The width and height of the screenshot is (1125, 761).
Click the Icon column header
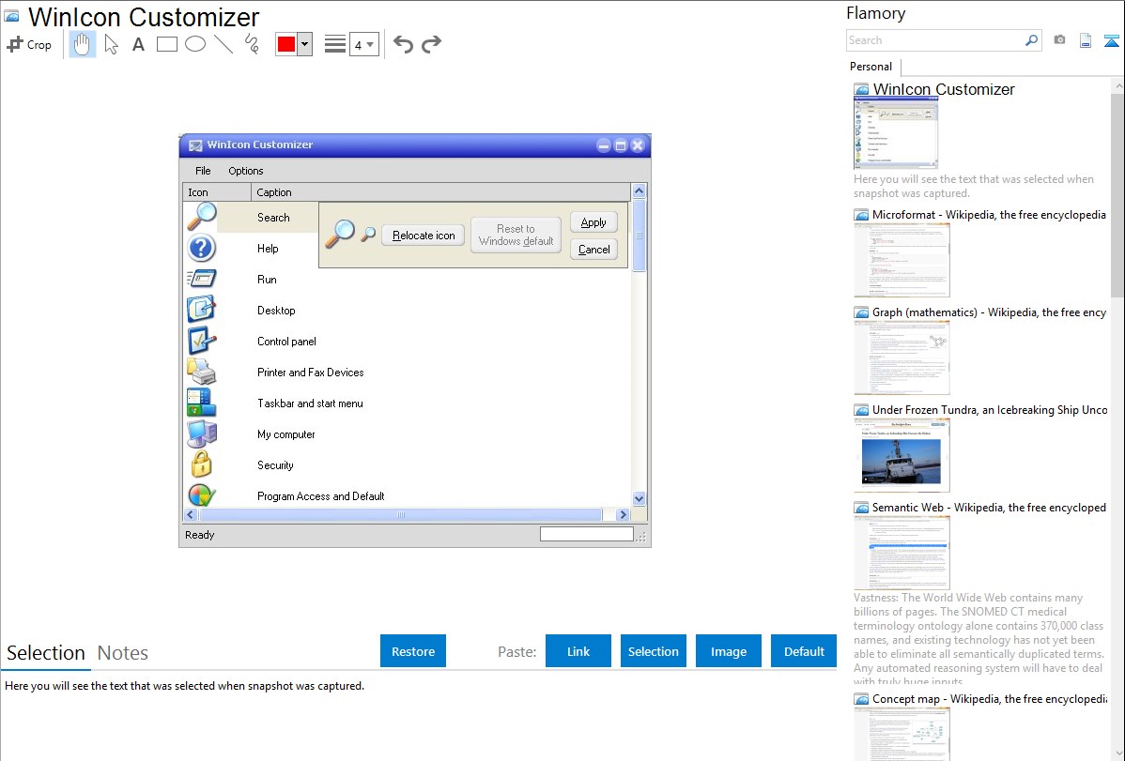(217, 192)
